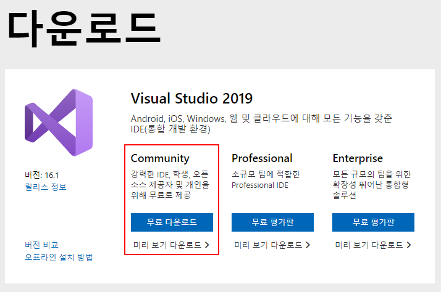Click the chevron after Community 미리 보기 다운로드
The width and height of the screenshot is (441, 292).
click(x=207, y=245)
